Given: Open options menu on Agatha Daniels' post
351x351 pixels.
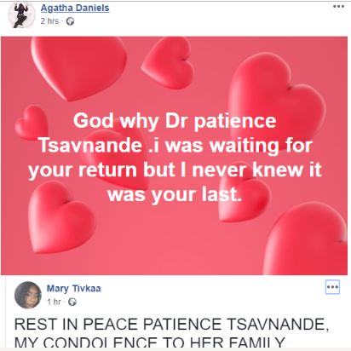Looking at the screenshot, I should coord(338,6).
